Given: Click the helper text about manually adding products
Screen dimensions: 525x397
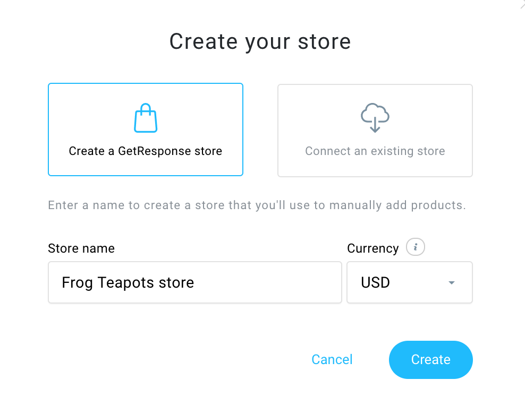Looking at the screenshot, I should tap(257, 205).
